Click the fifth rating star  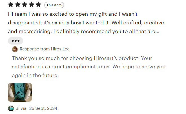tap(38, 5)
